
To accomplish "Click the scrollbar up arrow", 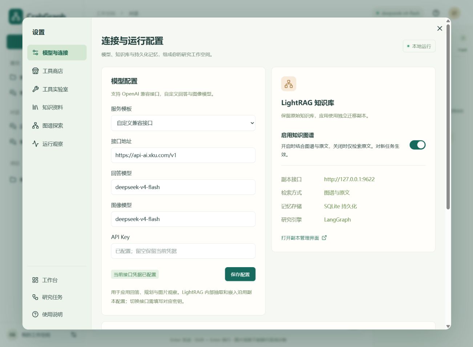I will [x=448, y=21].
